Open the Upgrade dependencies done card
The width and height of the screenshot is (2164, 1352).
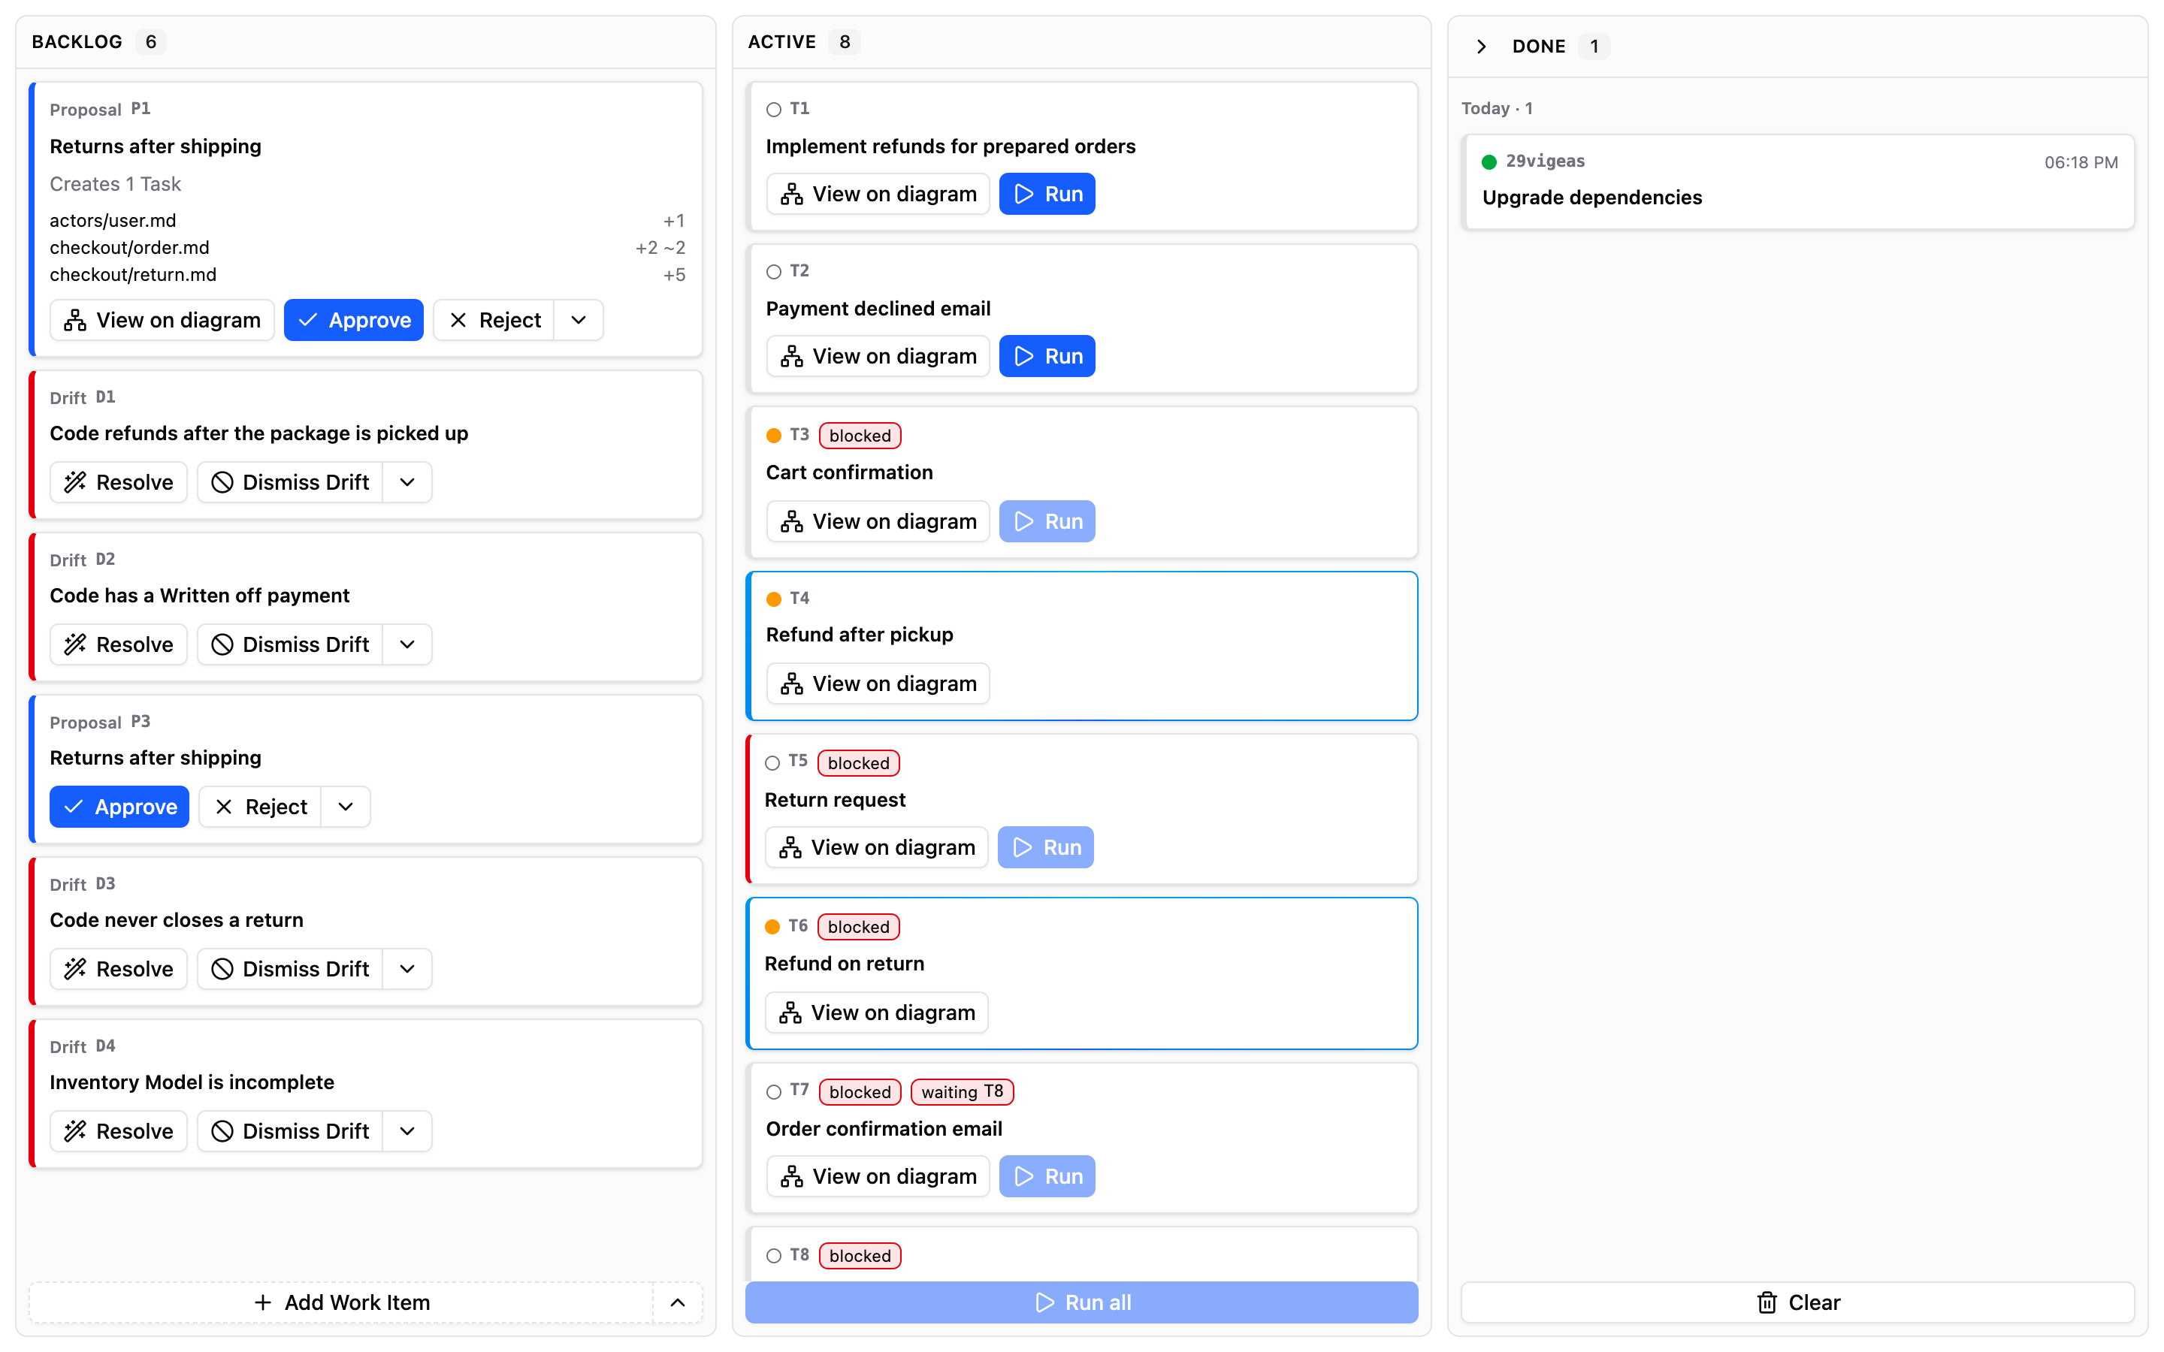point(1797,182)
